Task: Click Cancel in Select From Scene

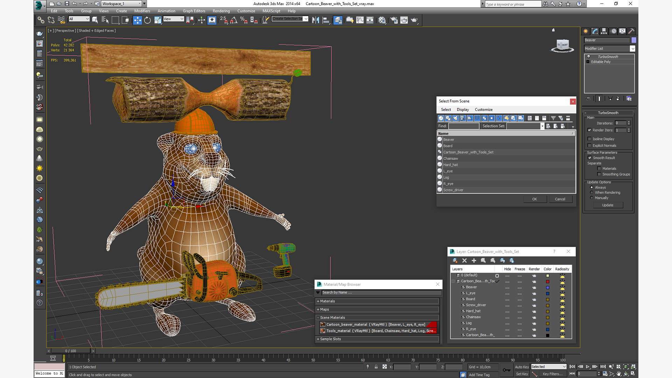Action: click(560, 199)
